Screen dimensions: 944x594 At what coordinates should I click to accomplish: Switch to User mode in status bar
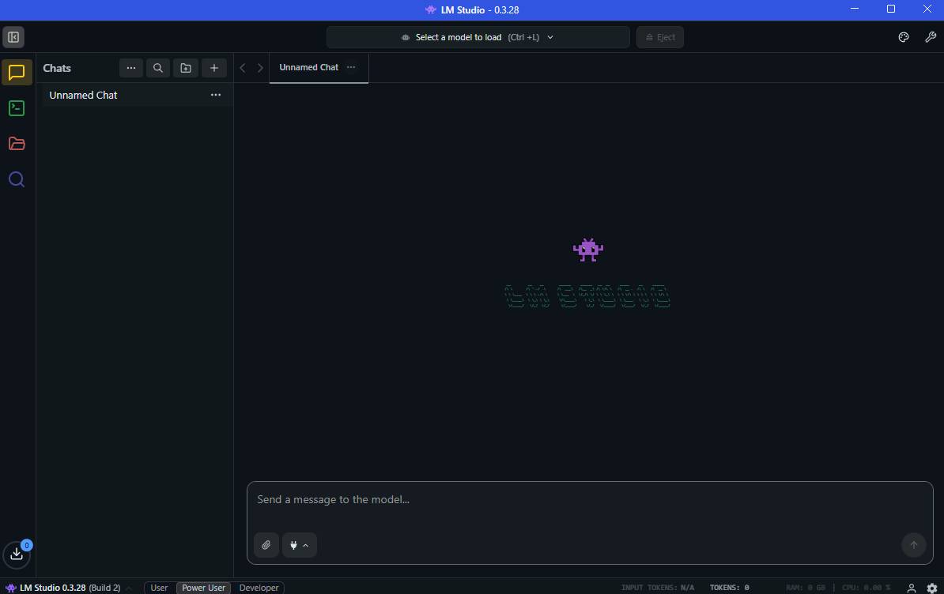coord(159,588)
